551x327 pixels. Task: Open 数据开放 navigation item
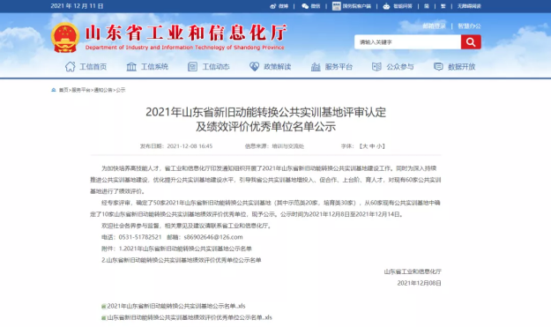click(x=454, y=66)
